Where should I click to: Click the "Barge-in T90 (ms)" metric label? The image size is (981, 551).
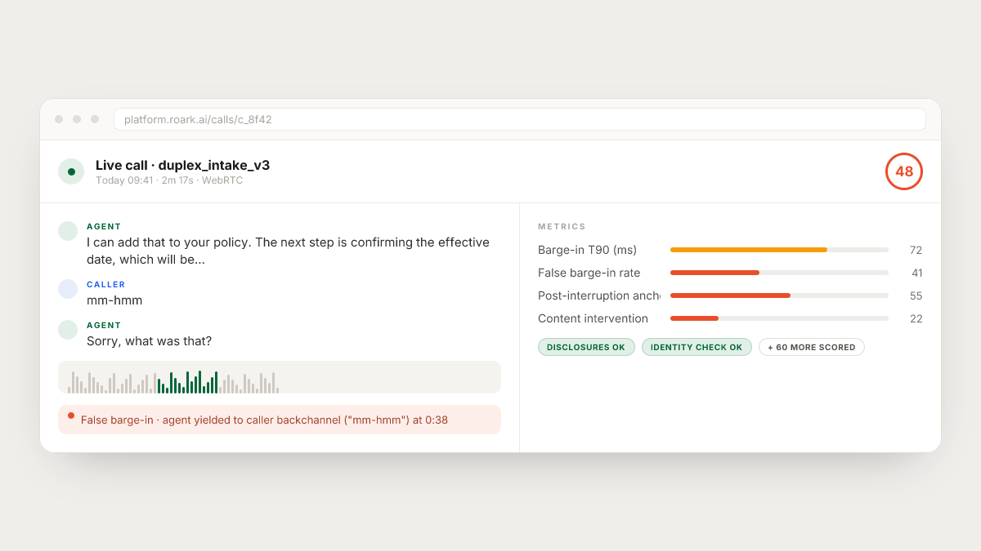click(587, 250)
